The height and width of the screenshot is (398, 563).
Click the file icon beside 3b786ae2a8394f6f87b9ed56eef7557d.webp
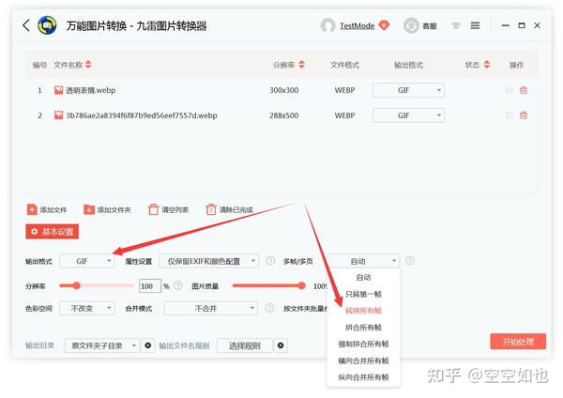(58, 115)
